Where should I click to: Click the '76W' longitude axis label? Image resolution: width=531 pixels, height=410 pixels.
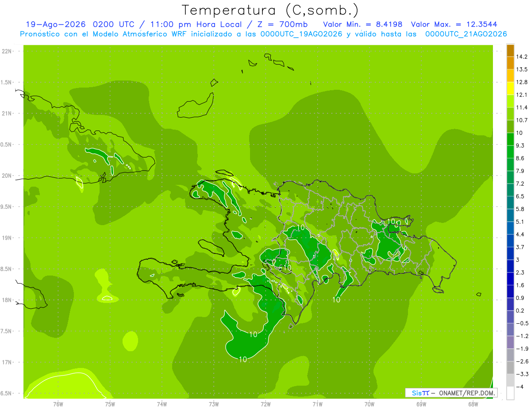58,404
